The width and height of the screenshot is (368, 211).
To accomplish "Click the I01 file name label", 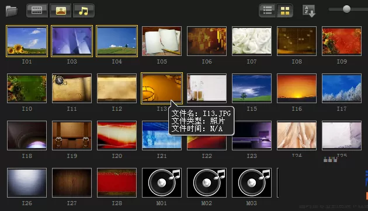I will coord(27,62).
